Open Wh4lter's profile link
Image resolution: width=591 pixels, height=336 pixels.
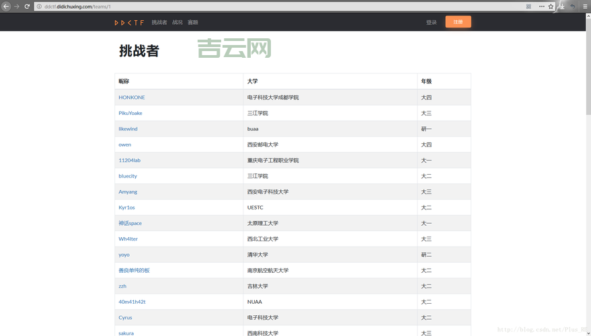(128, 239)
